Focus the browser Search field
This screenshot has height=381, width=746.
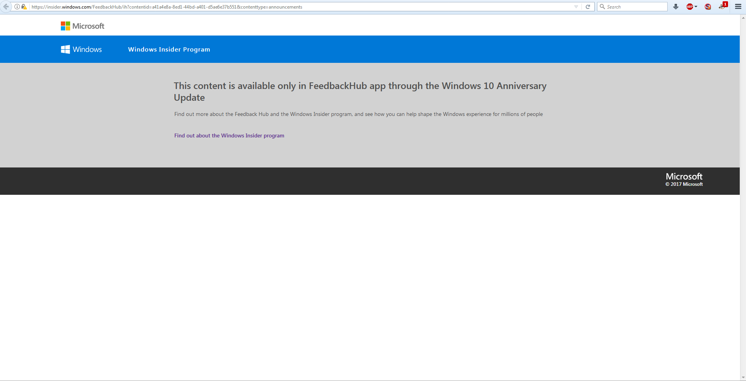(632, 7)
